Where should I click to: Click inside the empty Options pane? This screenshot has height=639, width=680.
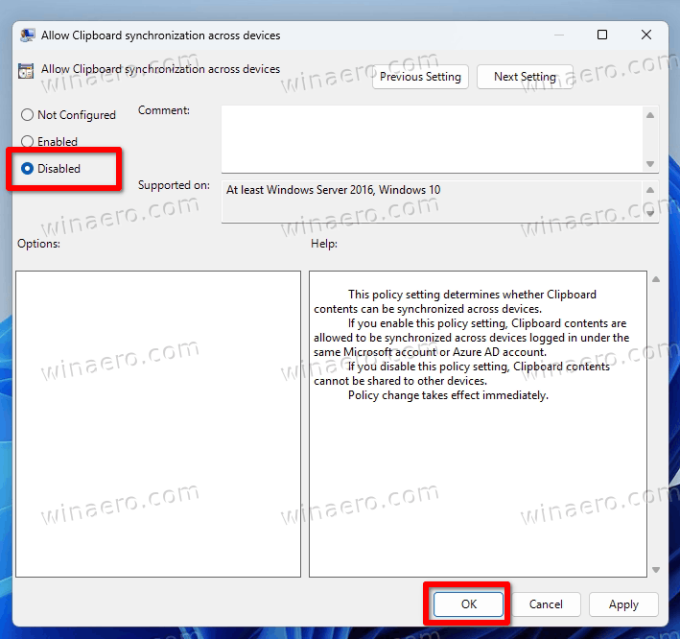(x=158, y=424)
